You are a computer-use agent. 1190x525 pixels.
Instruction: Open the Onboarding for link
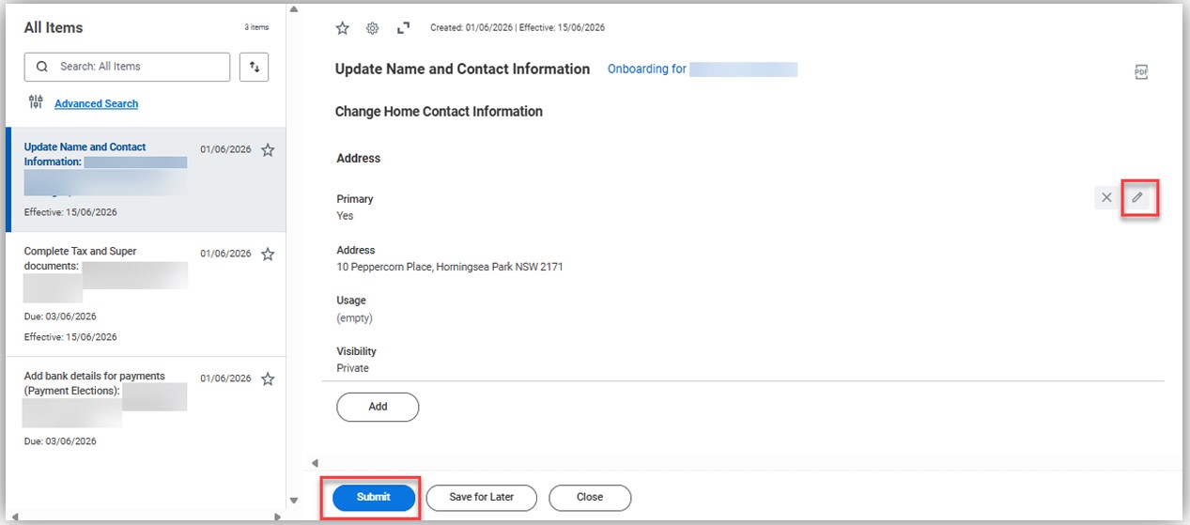(703, 69)
